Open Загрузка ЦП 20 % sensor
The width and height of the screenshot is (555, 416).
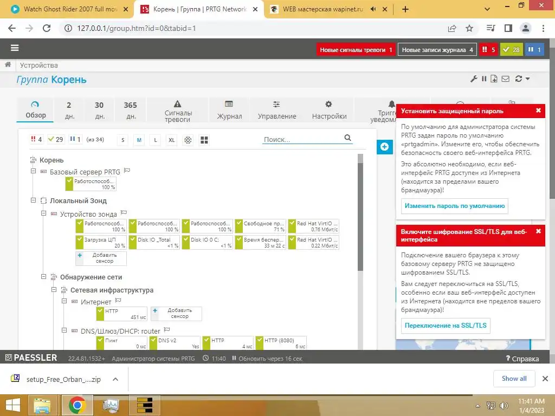pos(101,243)
